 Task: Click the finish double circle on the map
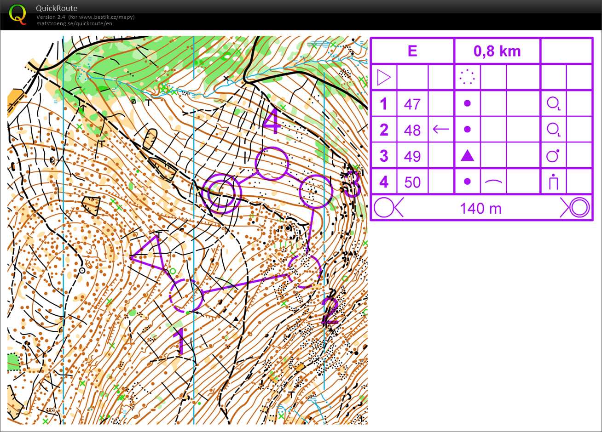(x=221, y=193)
